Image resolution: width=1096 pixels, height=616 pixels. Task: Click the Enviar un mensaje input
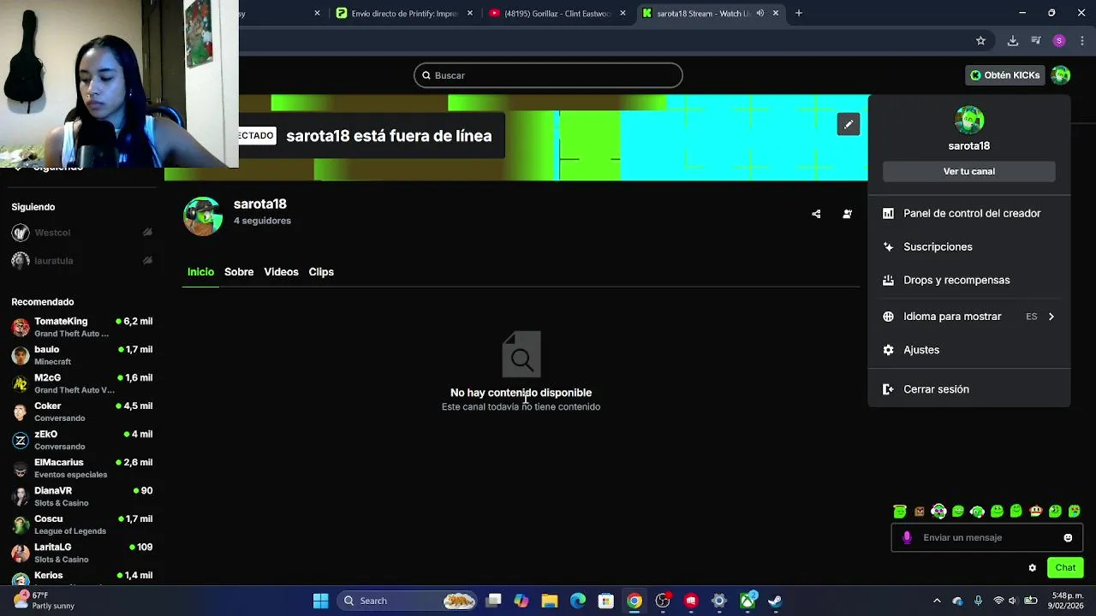click(986, 538)
